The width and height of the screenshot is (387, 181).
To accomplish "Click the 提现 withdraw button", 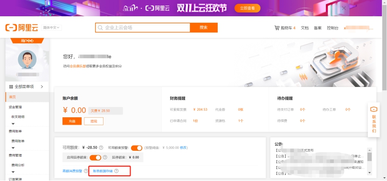I will tap(94, 121).
